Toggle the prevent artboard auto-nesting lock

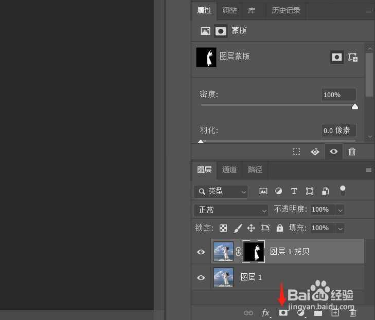point(265,228)
